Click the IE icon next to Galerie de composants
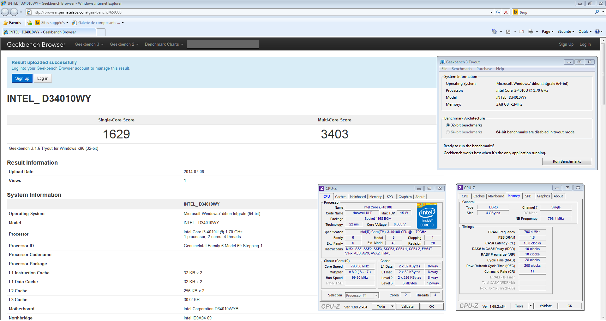Screen dimensions: 606x321 74,23
